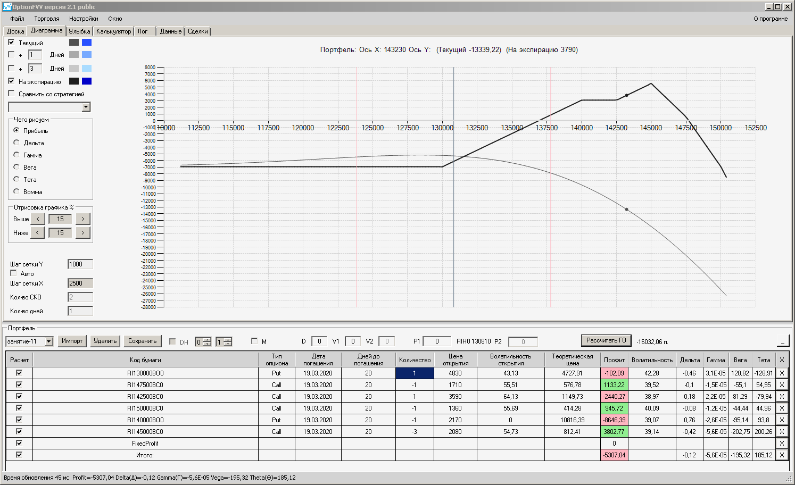Enable the plus 1 Дней curve checkbox
This screenshot has width=795, height=485.
coord(11,54)
